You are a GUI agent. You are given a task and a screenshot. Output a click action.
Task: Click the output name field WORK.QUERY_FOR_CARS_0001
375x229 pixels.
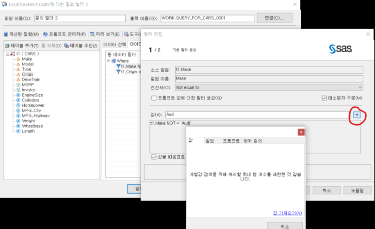[208, 18]
